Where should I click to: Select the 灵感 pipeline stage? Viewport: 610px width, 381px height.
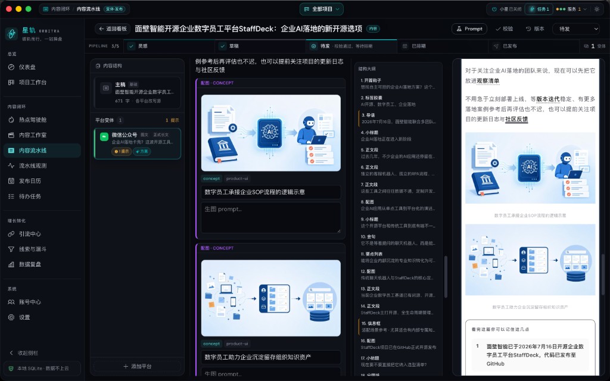pyautogui.click(x=169, y=46)
